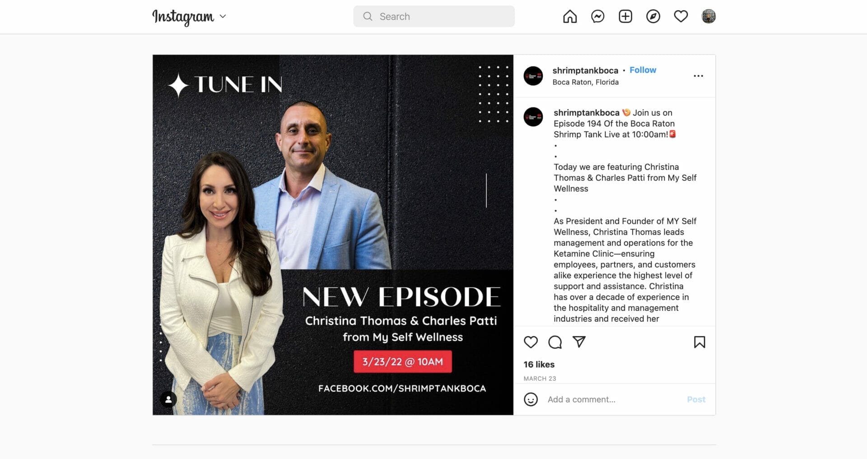This screenshot has width=867, height=459.
Task: Show tagged people icon on the photo
Action: 168,399
